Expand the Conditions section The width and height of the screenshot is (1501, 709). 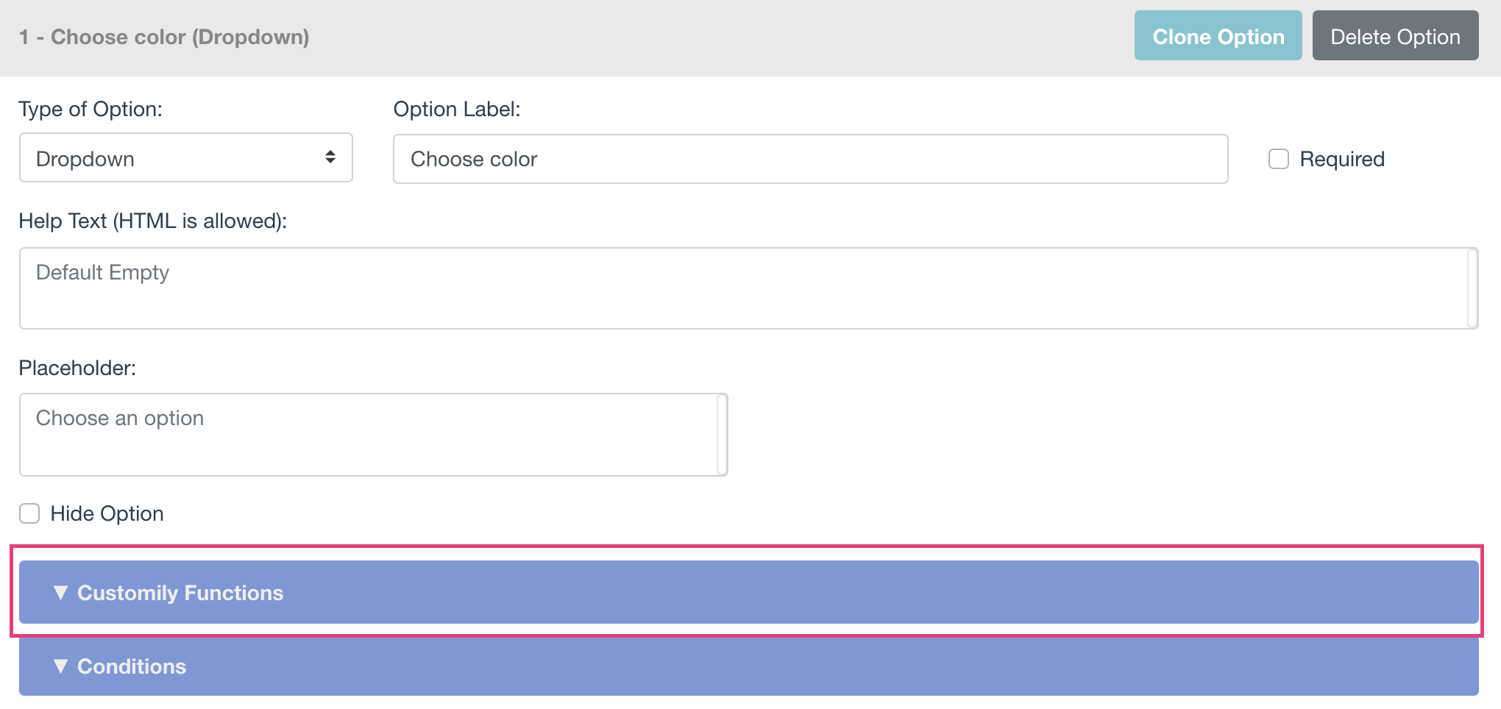point(748,666)
